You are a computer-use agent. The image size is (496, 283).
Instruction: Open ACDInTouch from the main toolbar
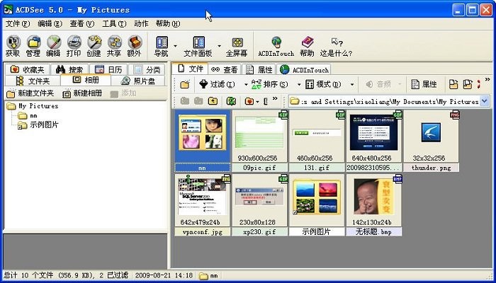pyautogui.click(x=276, y=46)
